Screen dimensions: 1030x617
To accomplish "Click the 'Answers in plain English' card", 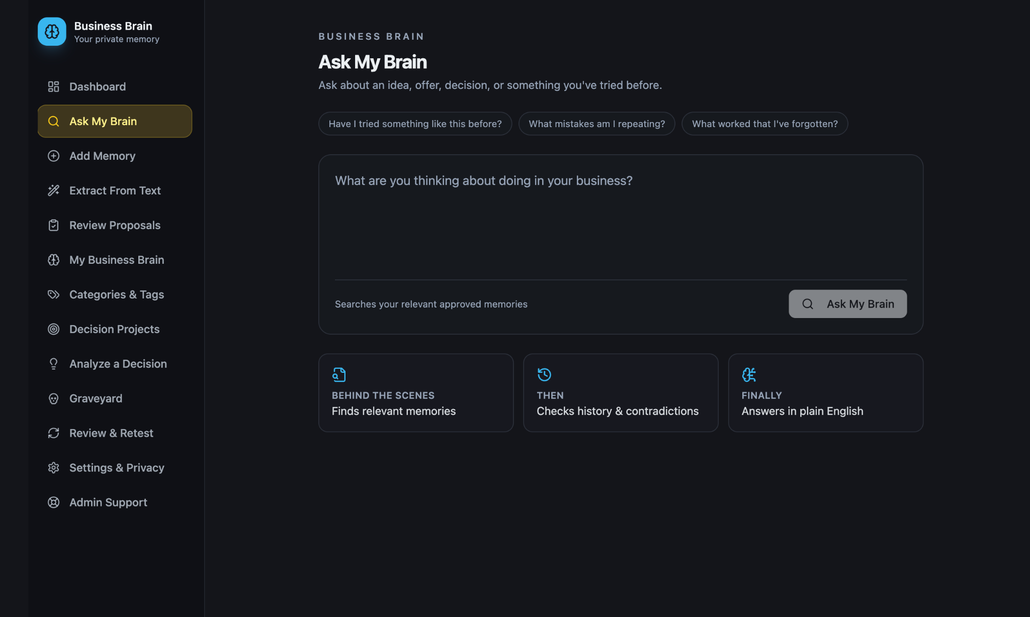I will (825, 393).
